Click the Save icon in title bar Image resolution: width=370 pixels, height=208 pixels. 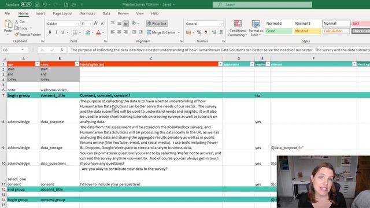pyautogui.click(x=37, y=5)
